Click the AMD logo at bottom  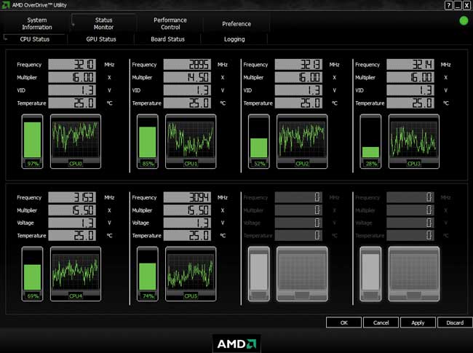[x=236, y=344]
